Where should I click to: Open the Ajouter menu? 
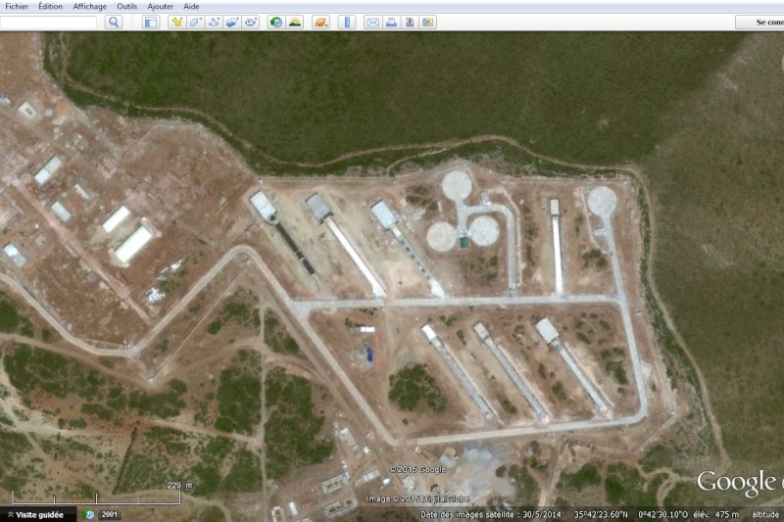(x=160, y=7)
